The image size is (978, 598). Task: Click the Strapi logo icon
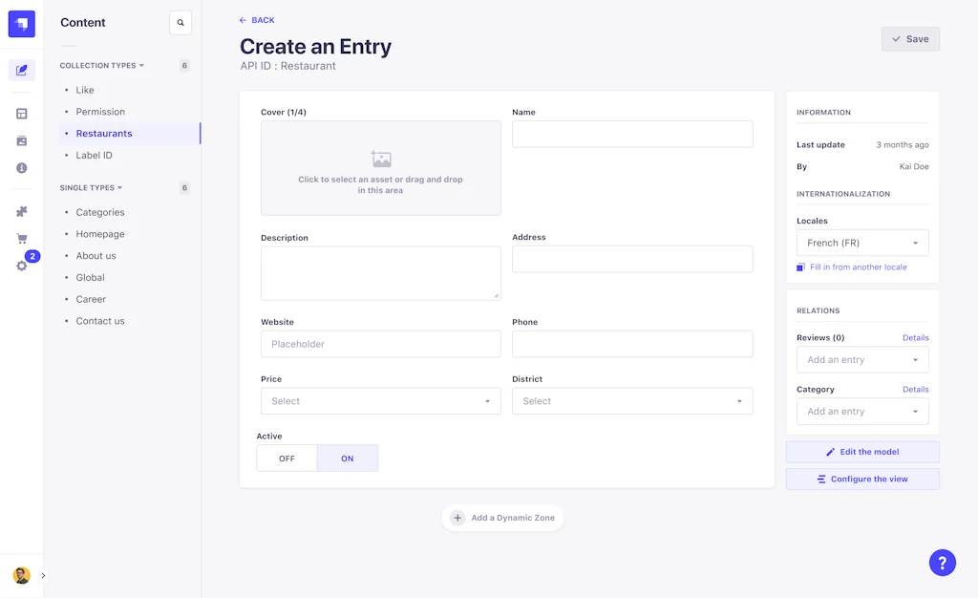click(21, 24)
